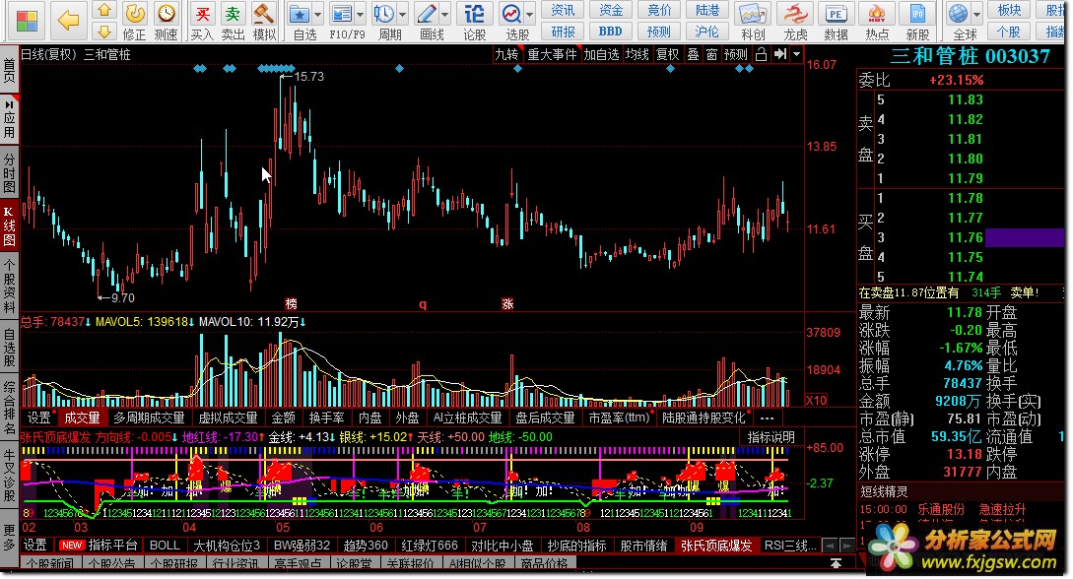Click the yellow down arrow icon
The image size is (1073, 579).
coord(104,32)
